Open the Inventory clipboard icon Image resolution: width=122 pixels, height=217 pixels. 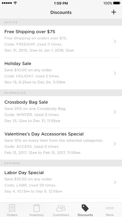pyautogui.click(x=36, y=208)
